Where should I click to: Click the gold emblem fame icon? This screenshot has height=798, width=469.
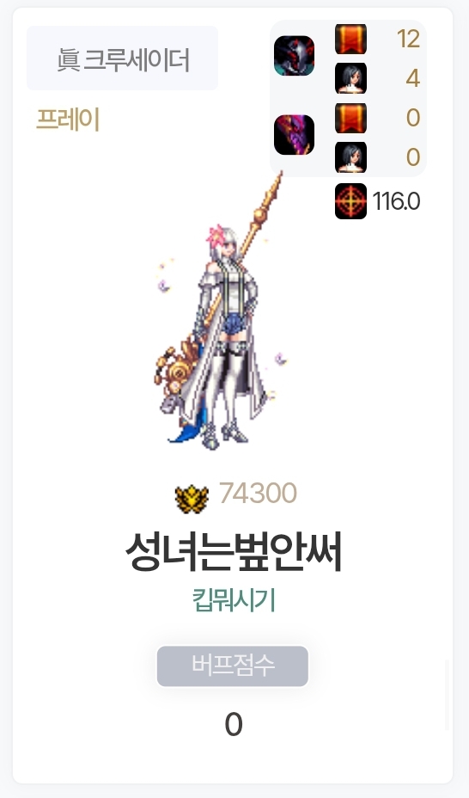tap(192, 499)
